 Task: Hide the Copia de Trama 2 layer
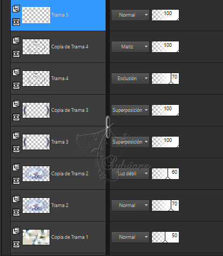point(16,181)
